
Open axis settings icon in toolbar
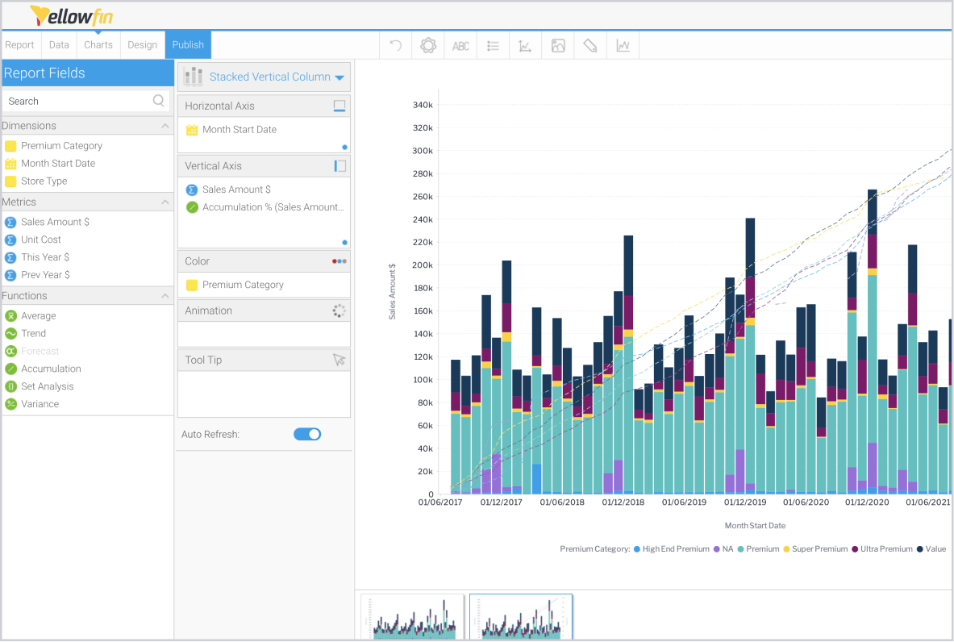click(525, 46)
